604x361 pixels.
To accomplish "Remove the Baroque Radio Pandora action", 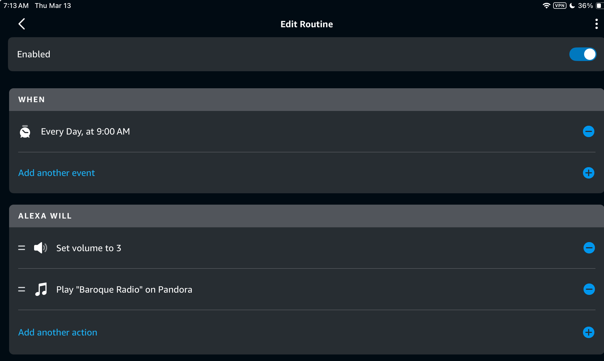I will click(x=589, y=289).
